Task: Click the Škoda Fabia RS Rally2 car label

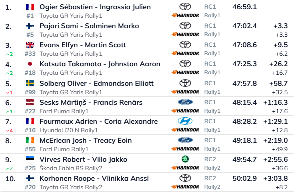Action: 71,168
